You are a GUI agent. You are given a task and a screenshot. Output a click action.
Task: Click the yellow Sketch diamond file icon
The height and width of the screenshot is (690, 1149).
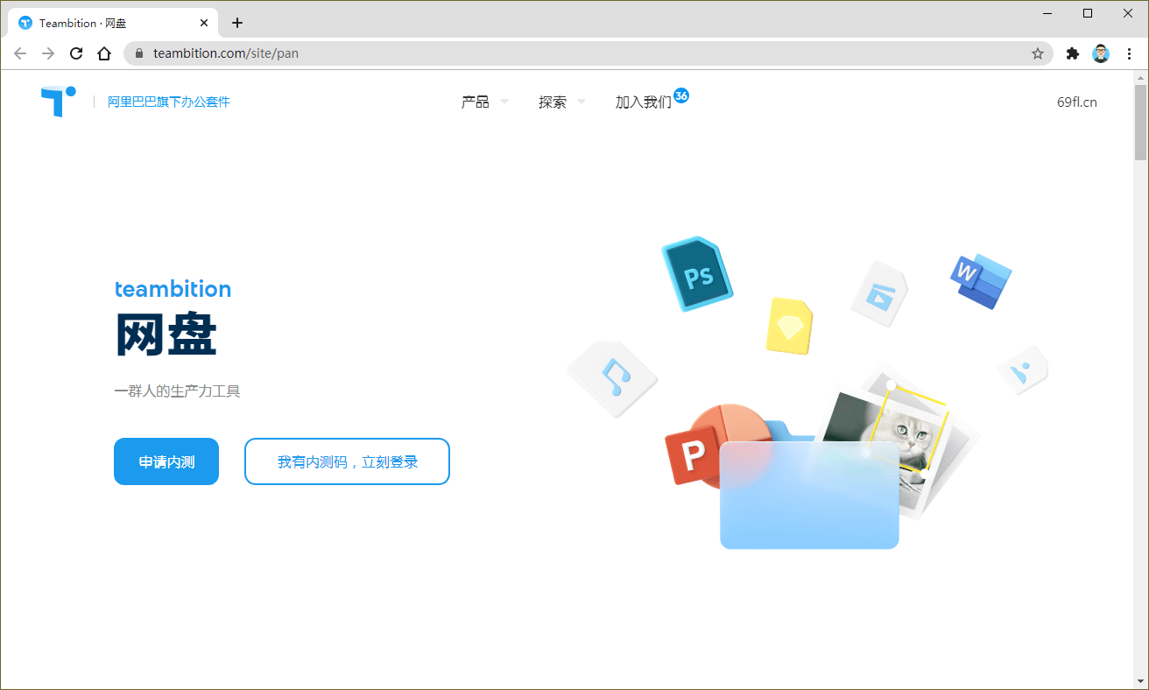tap(790, 326)
